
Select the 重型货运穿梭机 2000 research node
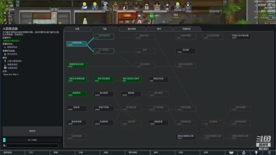186,65
